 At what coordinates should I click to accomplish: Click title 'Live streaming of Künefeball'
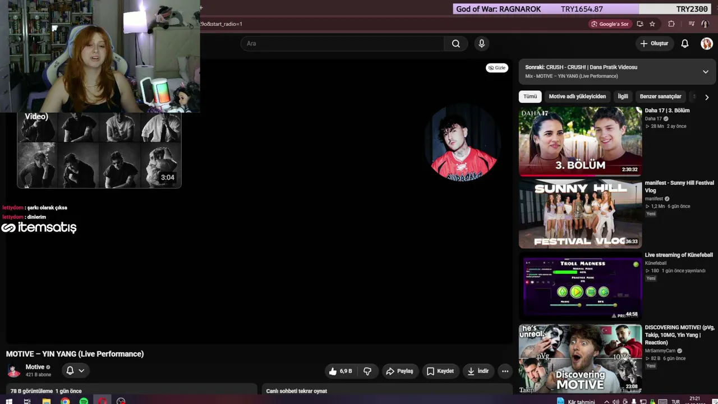(678, 255)
